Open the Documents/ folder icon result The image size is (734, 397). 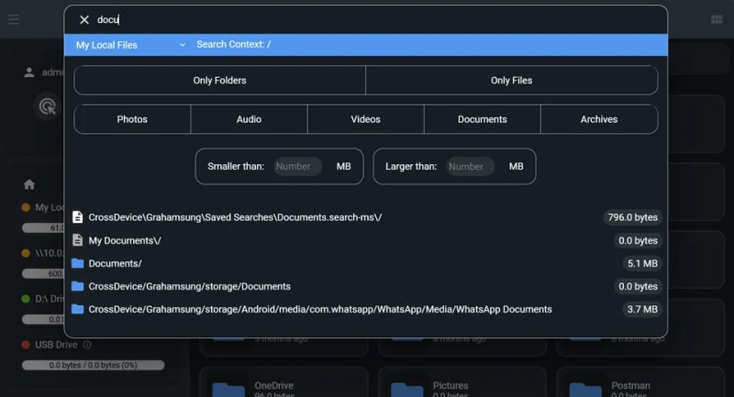78,263
